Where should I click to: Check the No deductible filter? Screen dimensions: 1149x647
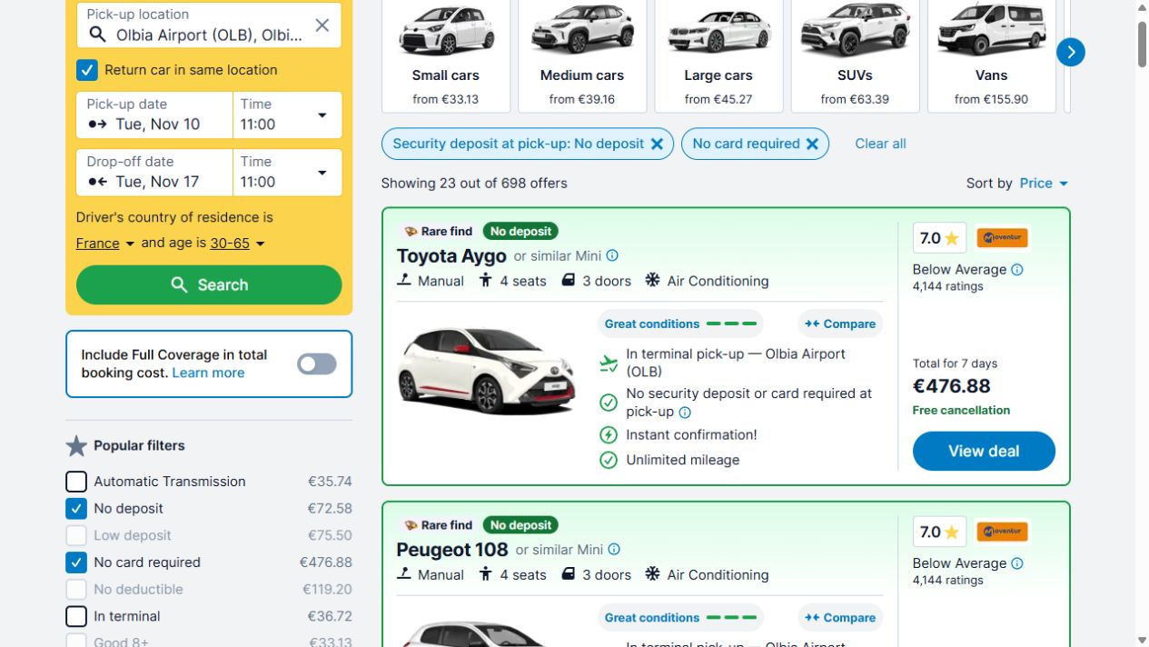[76, 589]
